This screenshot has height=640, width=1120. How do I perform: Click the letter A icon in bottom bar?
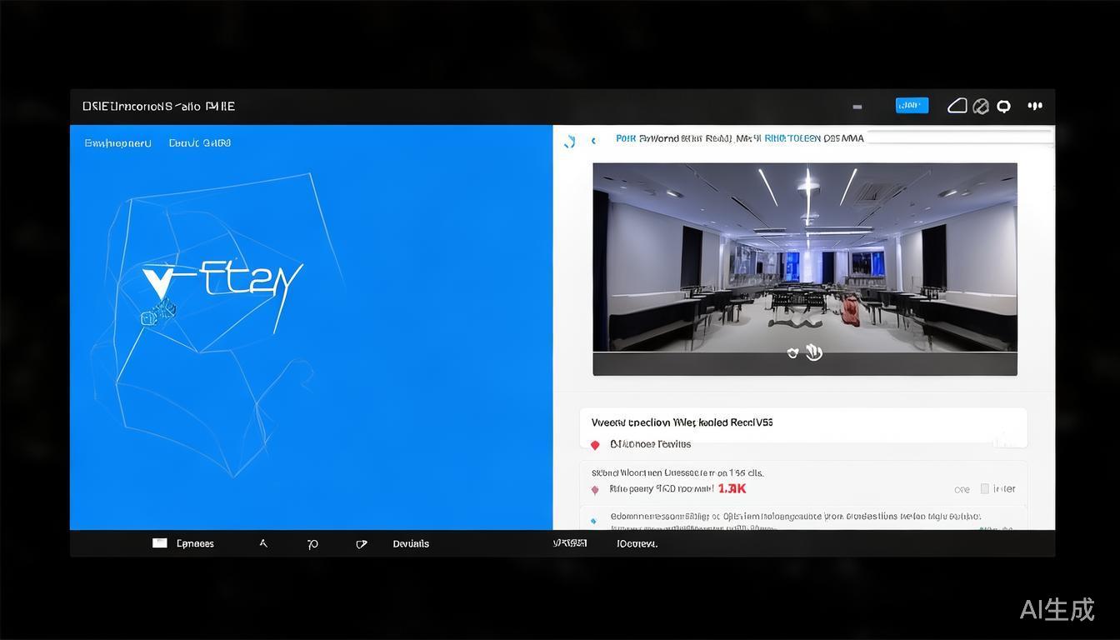click(263, 543)
